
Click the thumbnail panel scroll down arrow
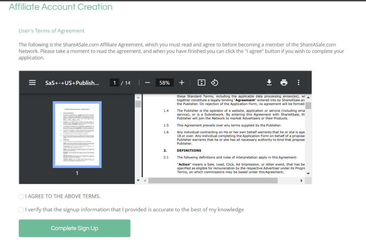pyautogui.click(x=138, y=180)
